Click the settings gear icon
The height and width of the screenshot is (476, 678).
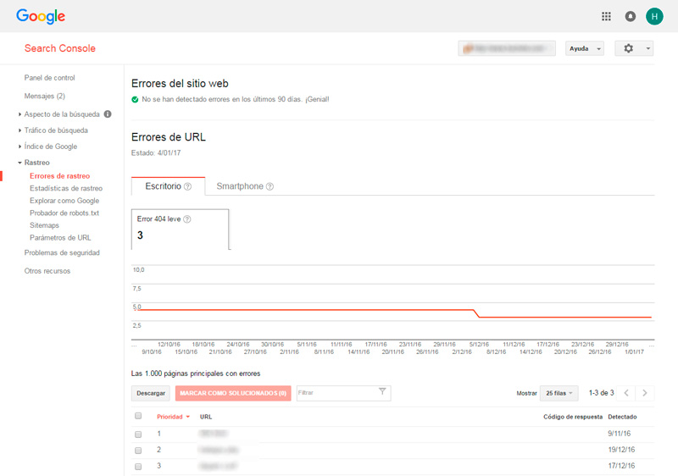(628, 48)
